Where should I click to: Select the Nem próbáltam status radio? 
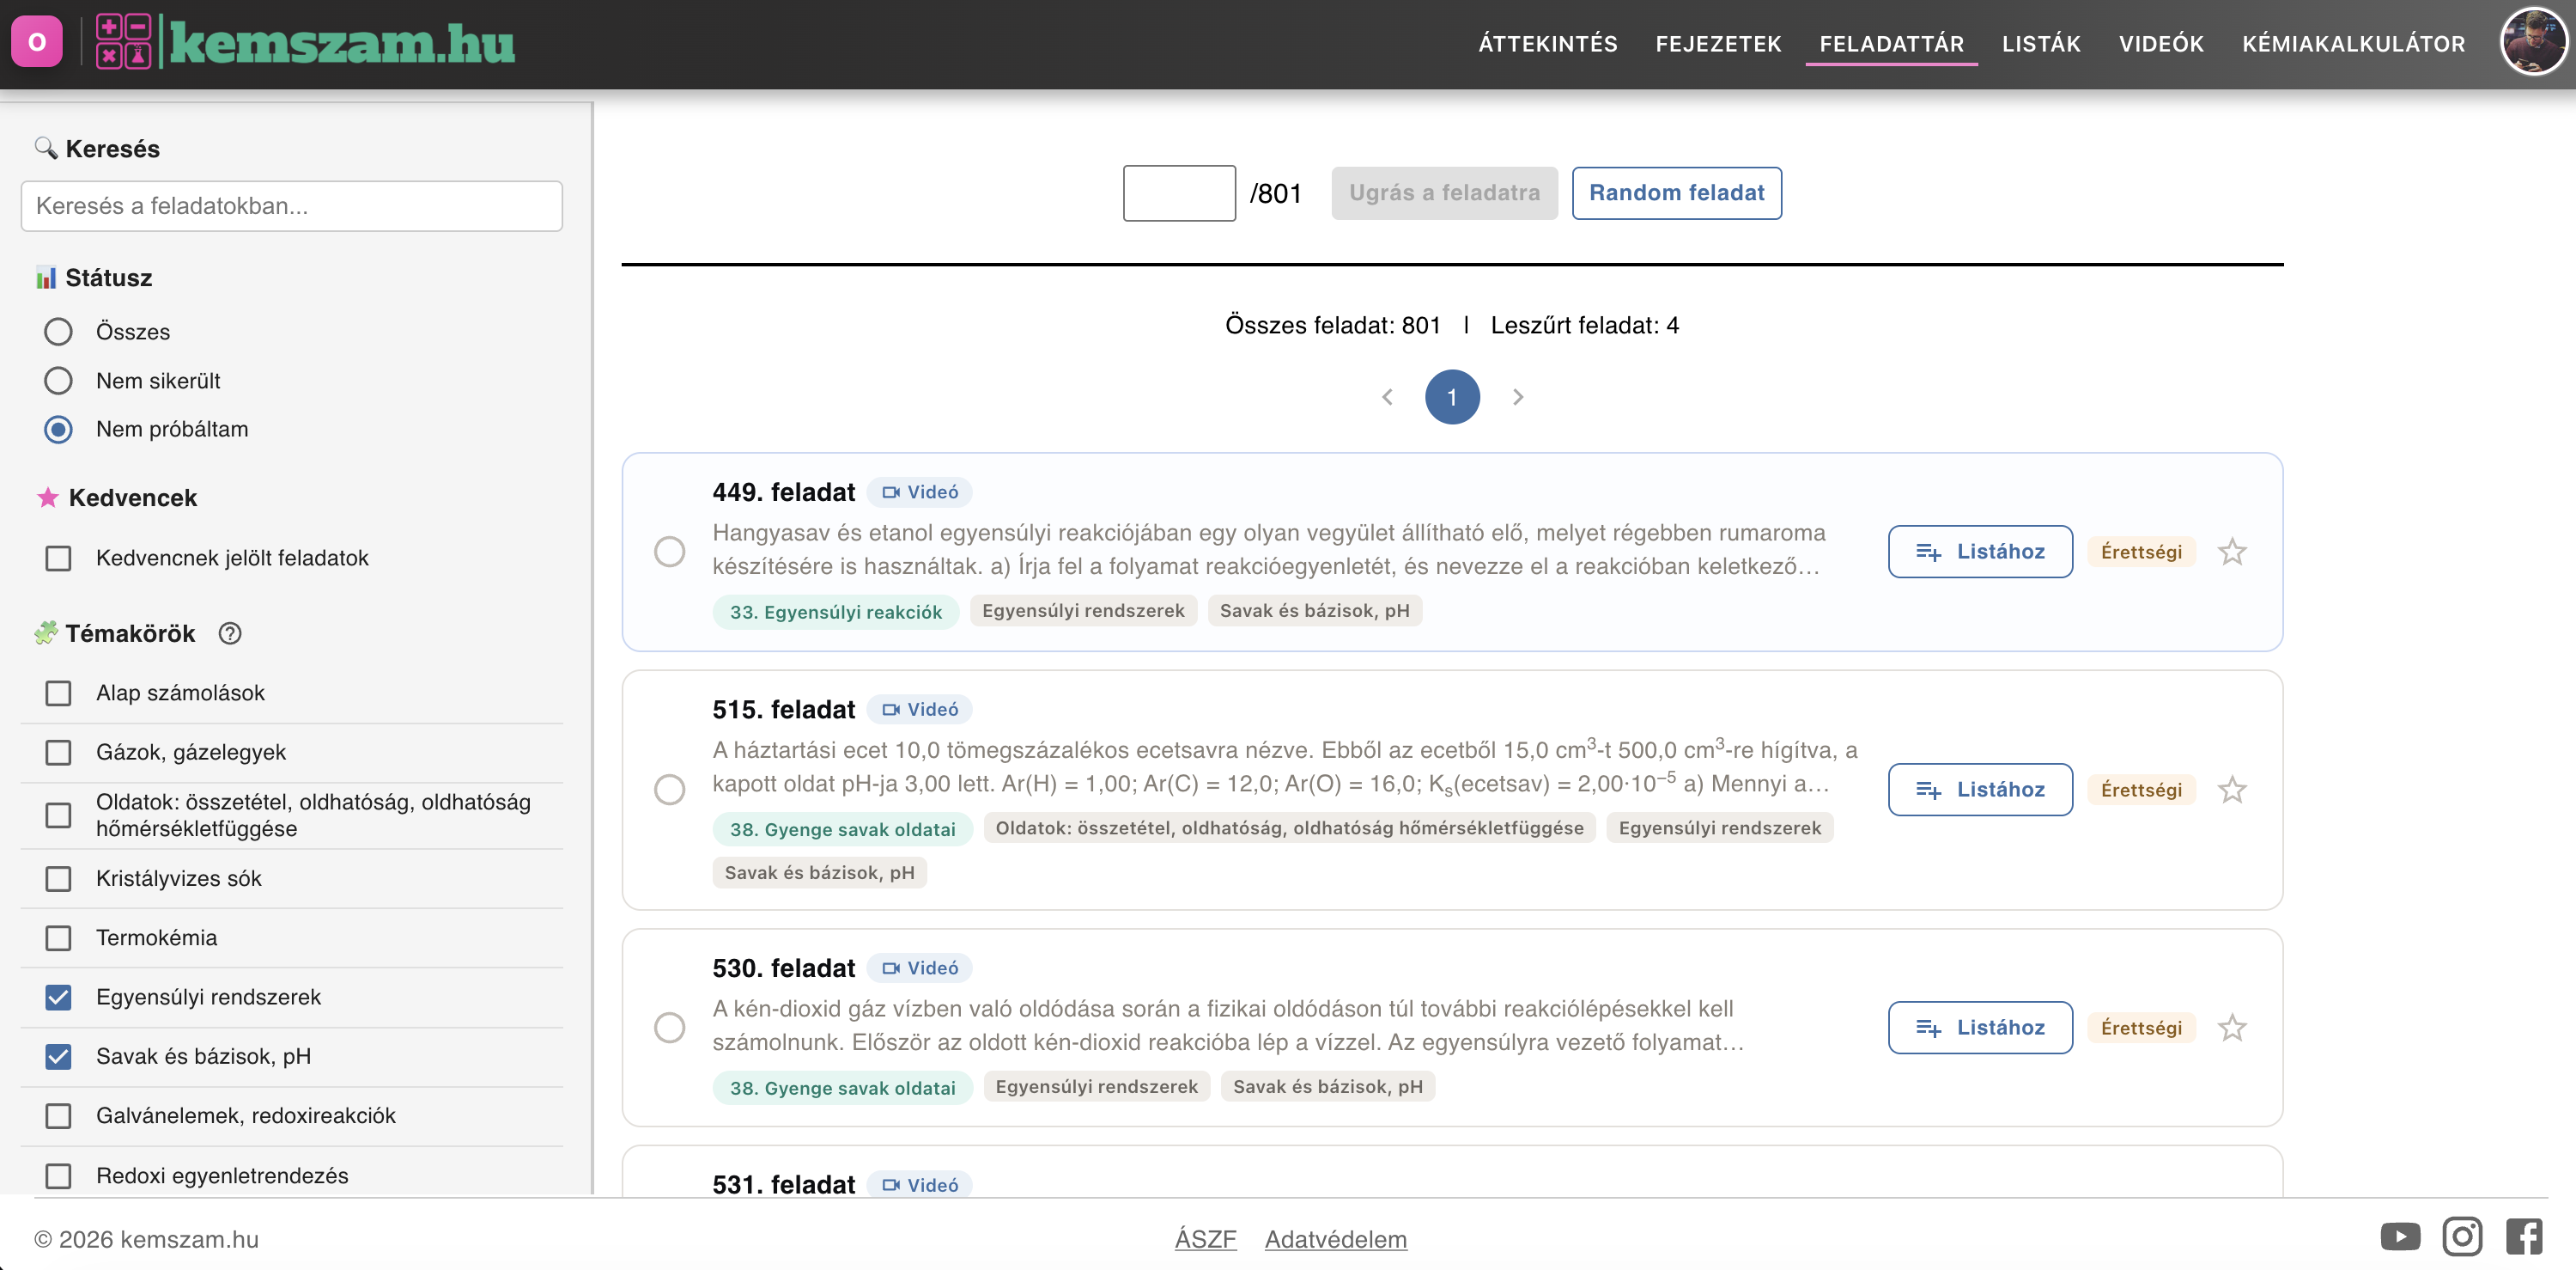pyautogui.click(x=58, y=430)
